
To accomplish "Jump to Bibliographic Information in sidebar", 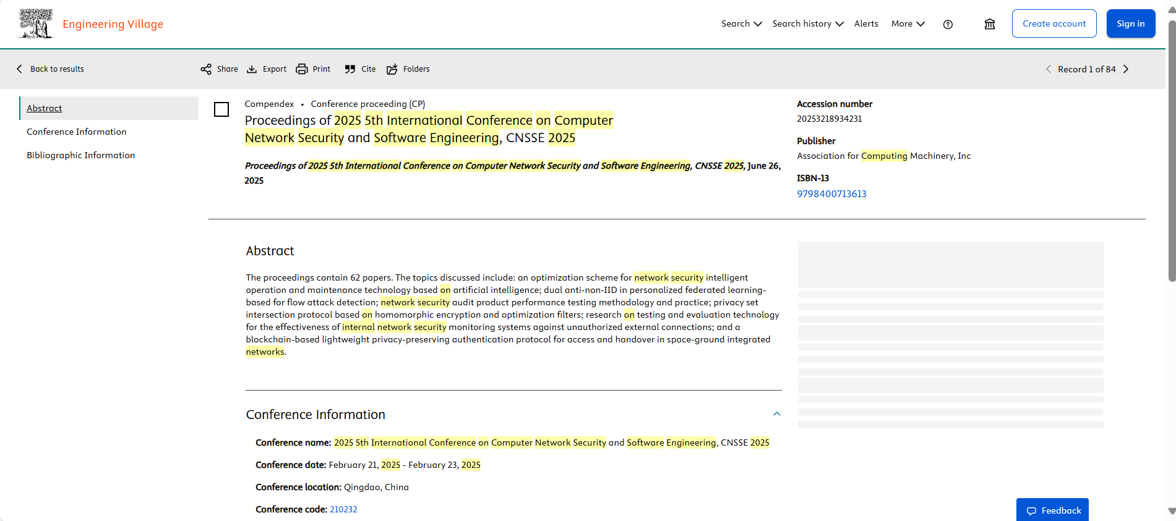I will click(81, 155).
